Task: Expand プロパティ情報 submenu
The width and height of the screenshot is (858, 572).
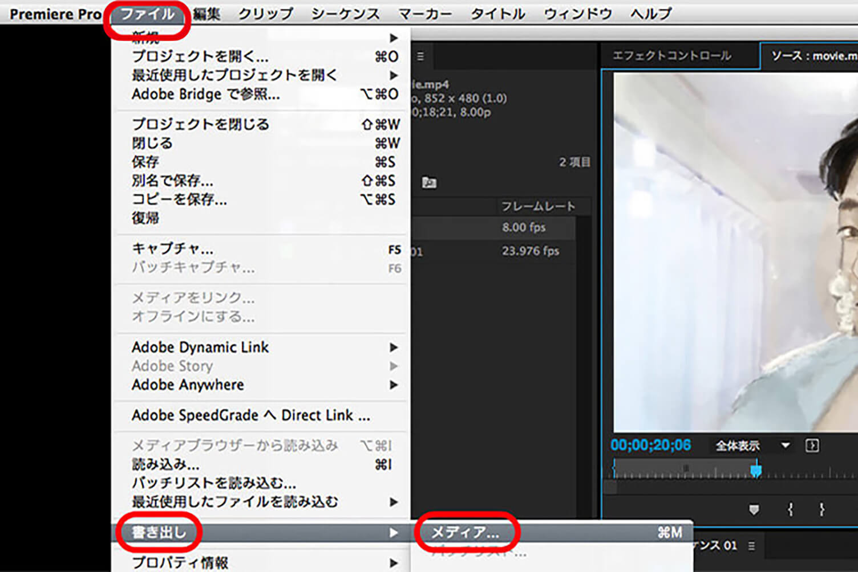Action: coord(261,563)
